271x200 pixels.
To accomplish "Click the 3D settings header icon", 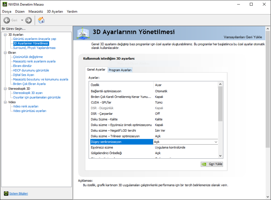I will [83, 33].
